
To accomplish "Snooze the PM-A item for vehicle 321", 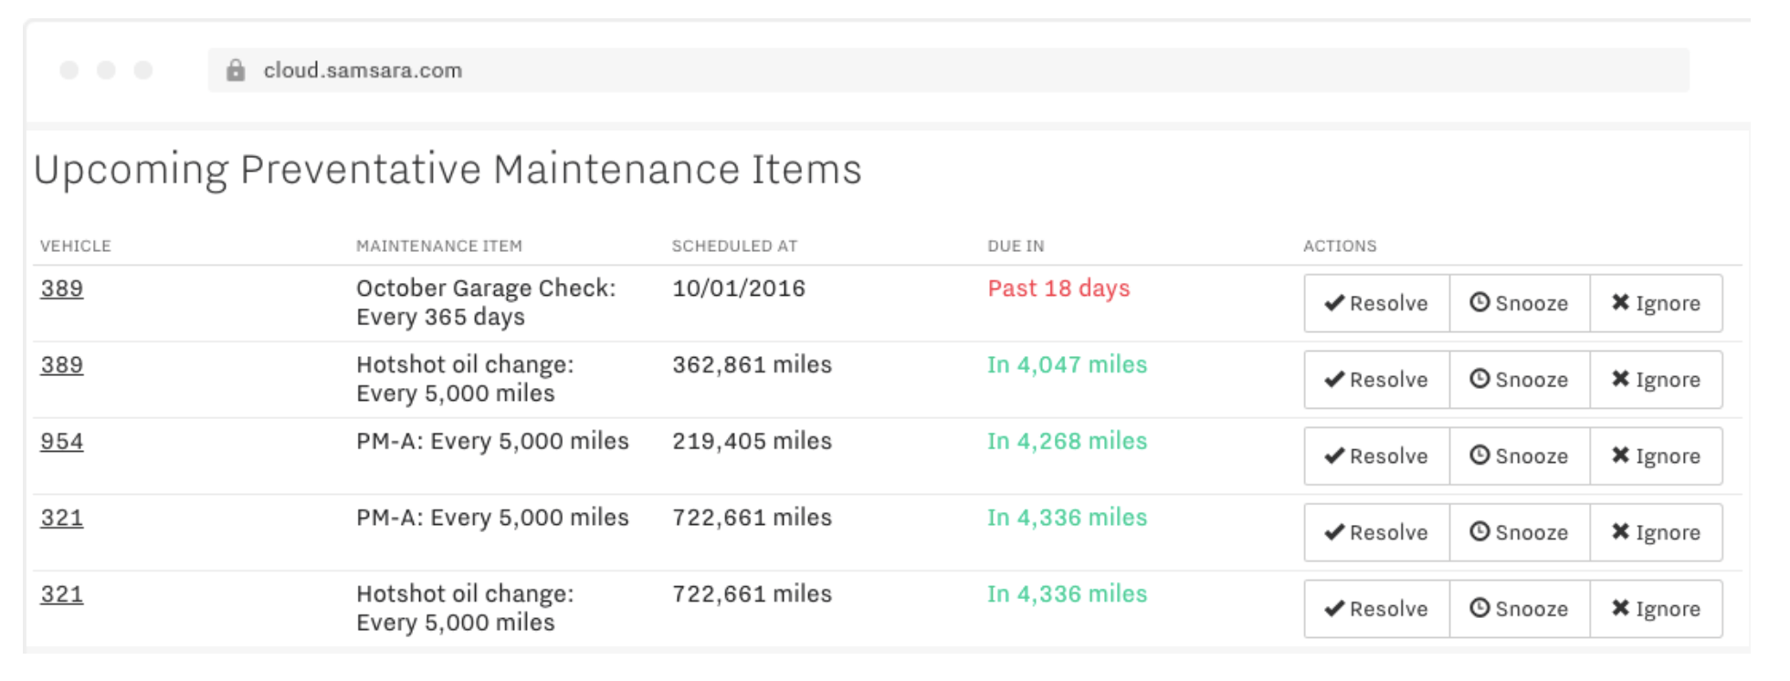I will click(1519, 532).
